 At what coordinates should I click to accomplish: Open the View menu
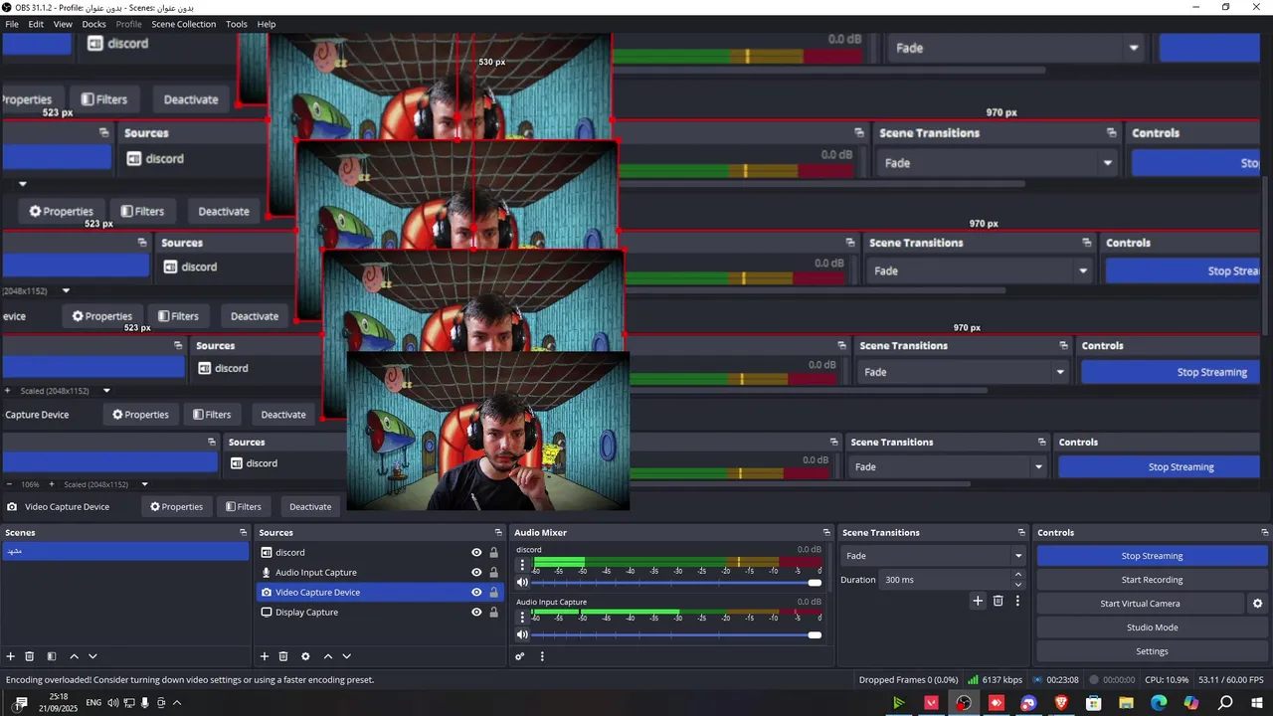63,24
